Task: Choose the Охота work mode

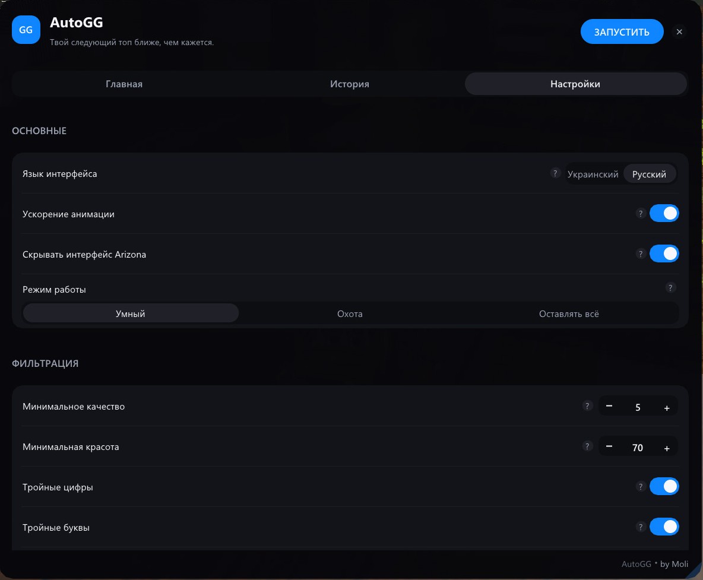Action: click(350, 314)
